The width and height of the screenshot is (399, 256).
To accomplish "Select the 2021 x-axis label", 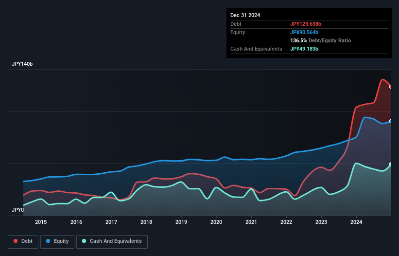I will (x=251, y=222).
